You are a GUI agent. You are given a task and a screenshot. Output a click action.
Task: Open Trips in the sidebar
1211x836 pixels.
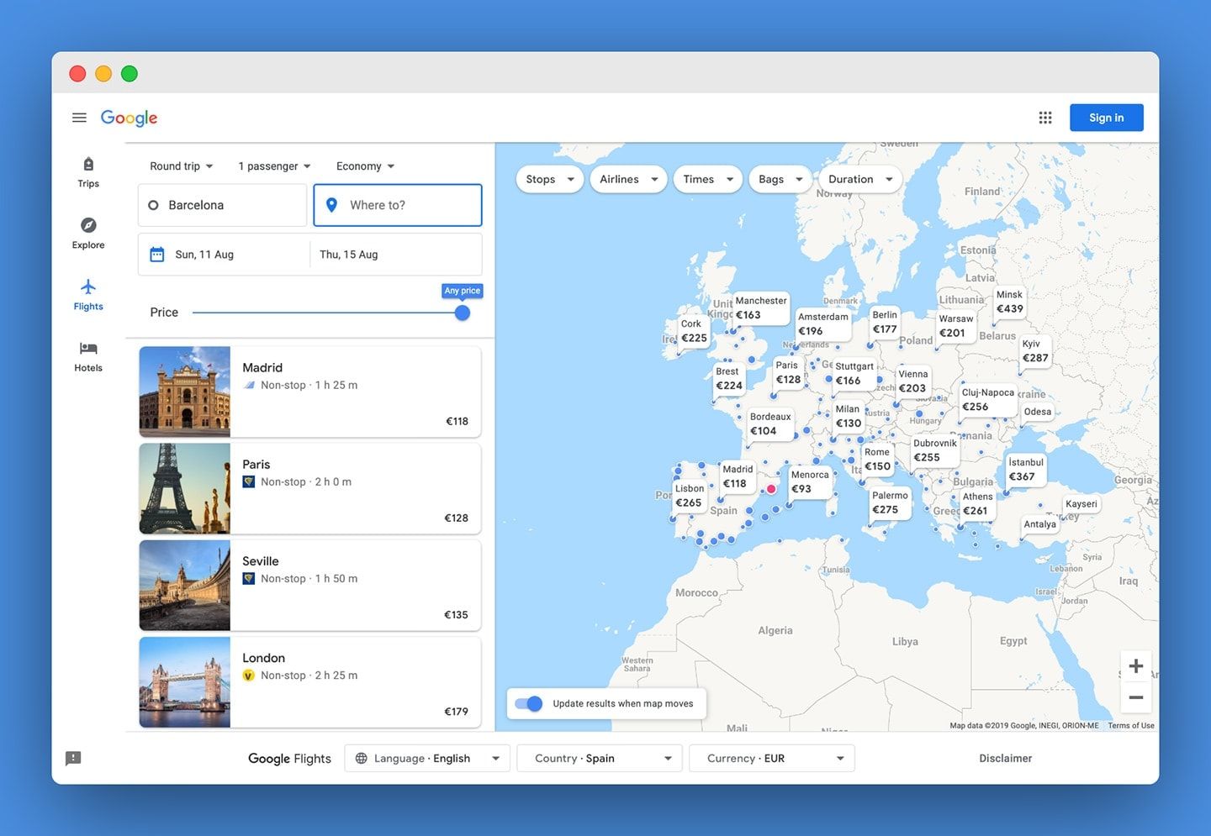88,171
